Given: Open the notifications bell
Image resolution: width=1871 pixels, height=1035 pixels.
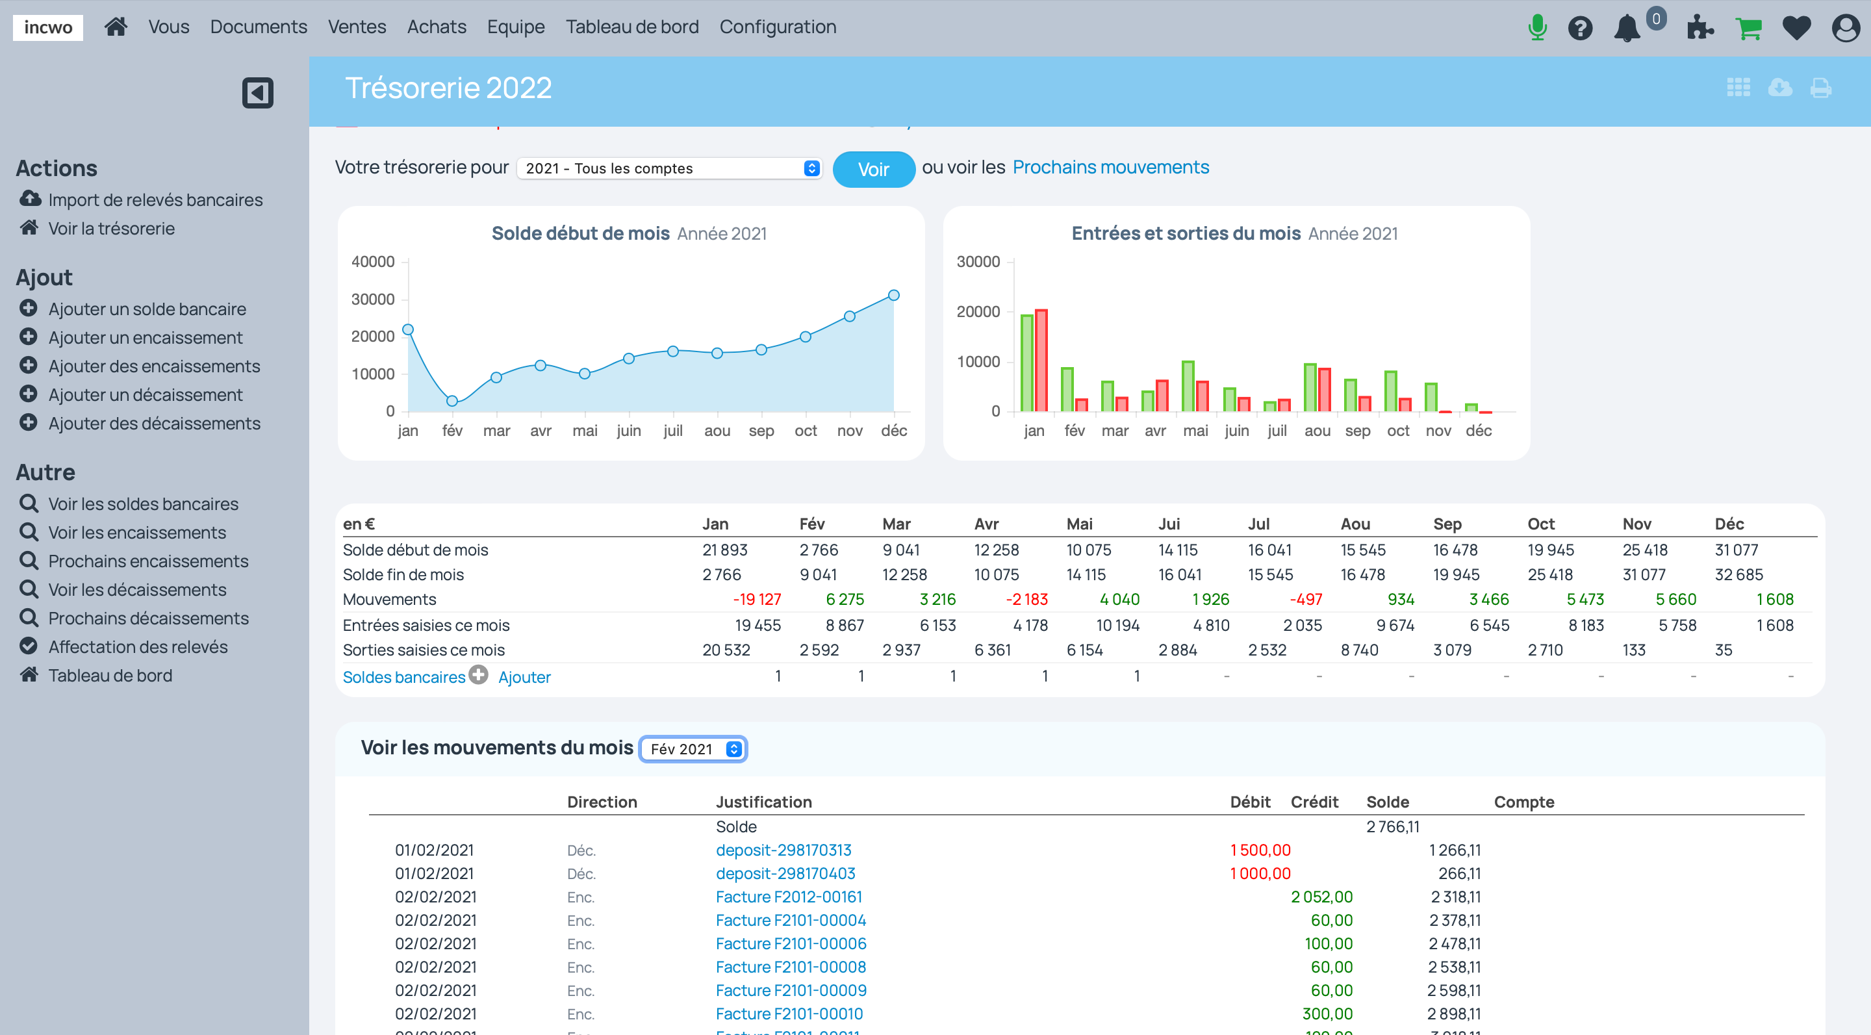Looking at the screenshot, I should 1627,29.
